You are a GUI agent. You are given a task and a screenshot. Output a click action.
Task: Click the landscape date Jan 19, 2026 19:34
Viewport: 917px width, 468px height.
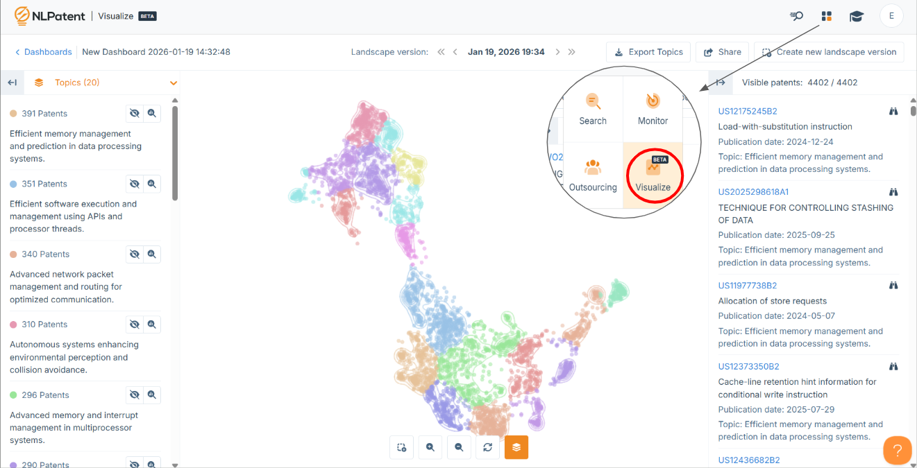click(506, 52)
